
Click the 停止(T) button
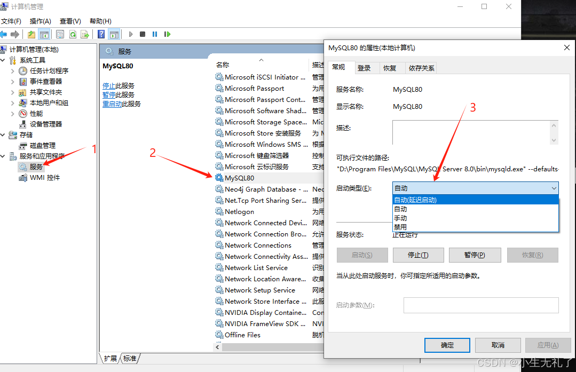[418, 255]
